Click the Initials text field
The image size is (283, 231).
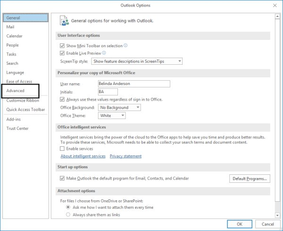tap(108, 92)
